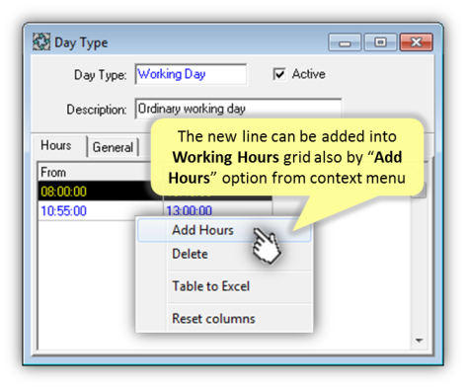
Task: Choose Add Hours from context menu
Action: (224, 230)
